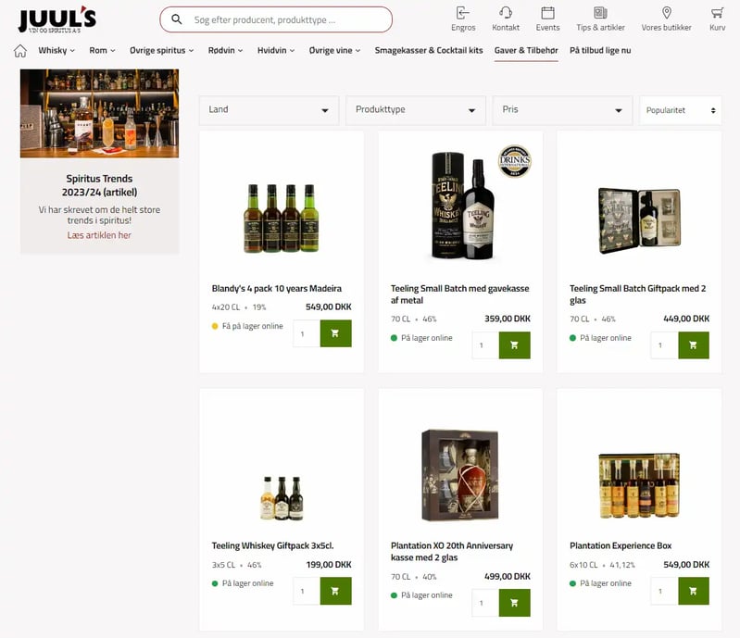The width and height of the screenshot is (740, 638).
Task: Click the search magnifier icon
Action: [177, 19]
